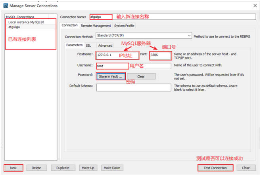This screenshot has height=175, width=261.
Task: Open the Advanced sub-tab
Action: coord(105,46)
